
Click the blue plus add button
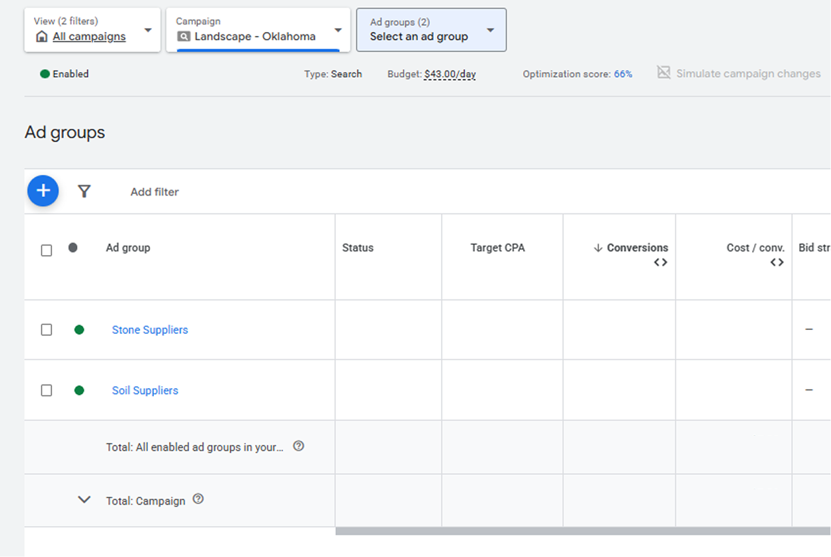coord(43,190)
